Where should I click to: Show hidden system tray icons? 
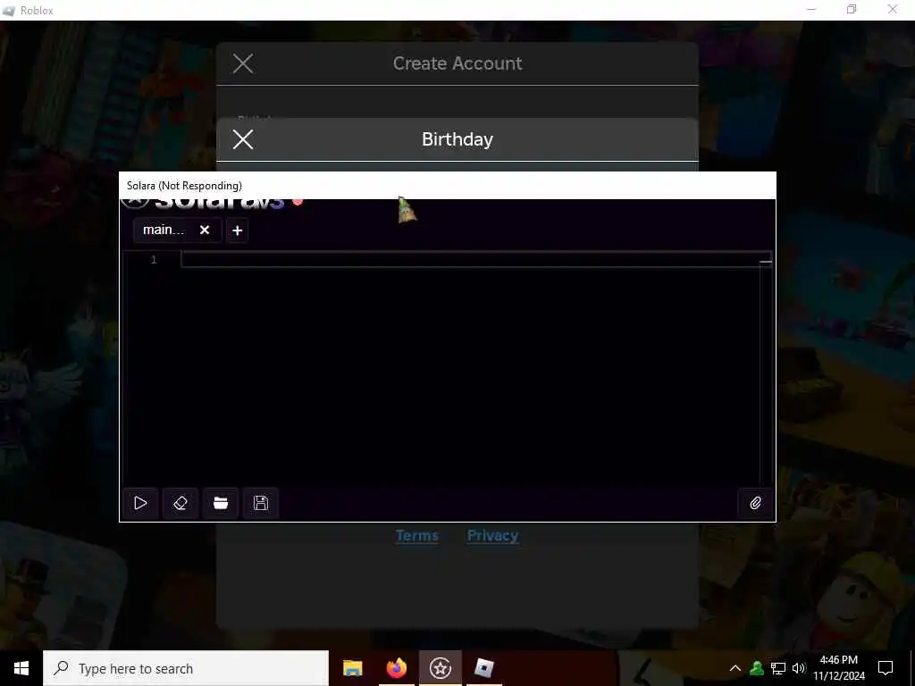click(735, 668)
